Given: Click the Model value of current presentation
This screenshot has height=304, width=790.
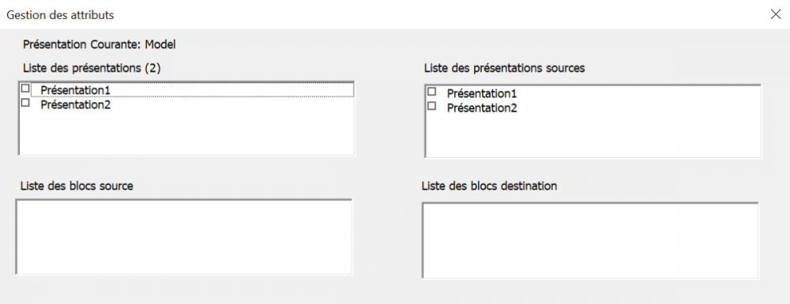Looking at the screenshot, I should point(160,44).
